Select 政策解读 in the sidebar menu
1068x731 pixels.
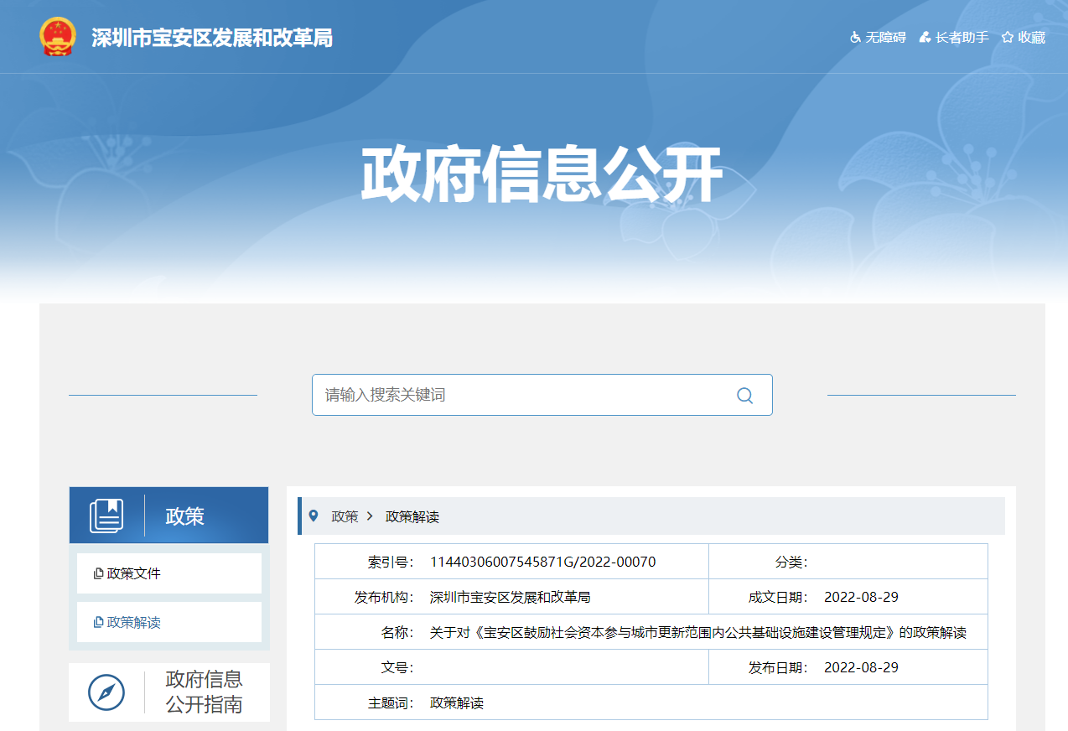(x=133, y=622)
